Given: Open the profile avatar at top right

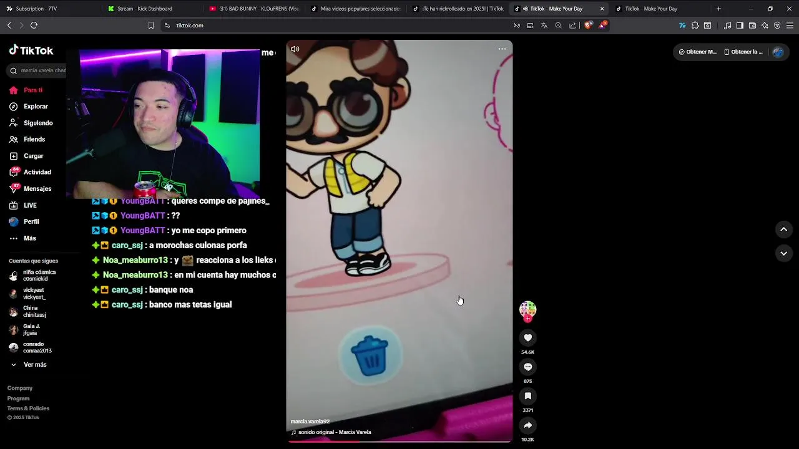Looking at the screenshot, I should tap(778, 52).
